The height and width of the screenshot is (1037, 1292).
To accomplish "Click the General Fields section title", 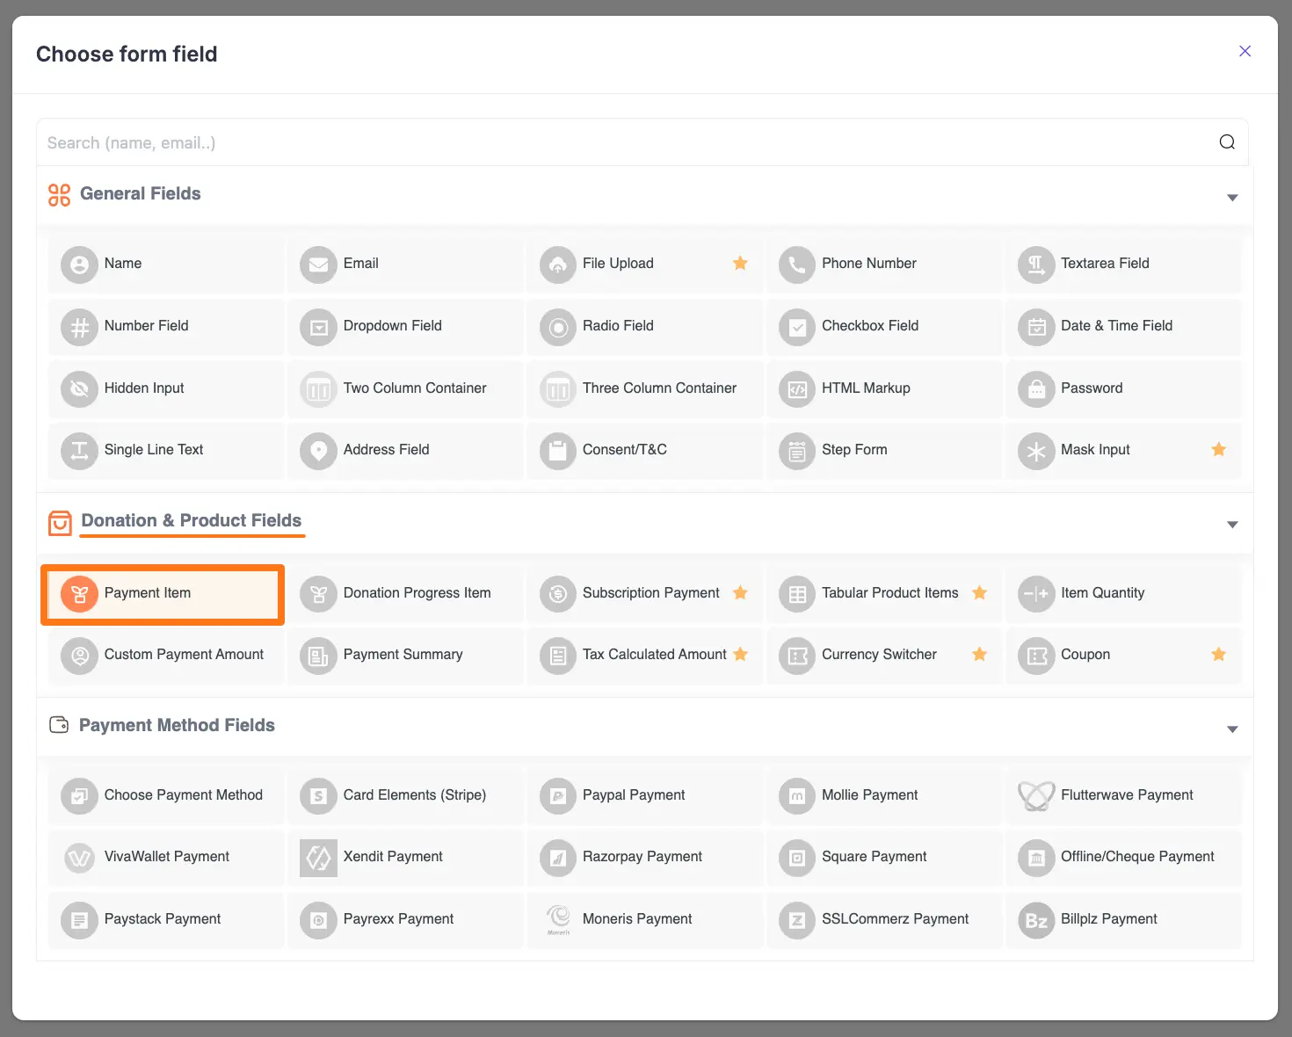I will (x=140, y=193).
